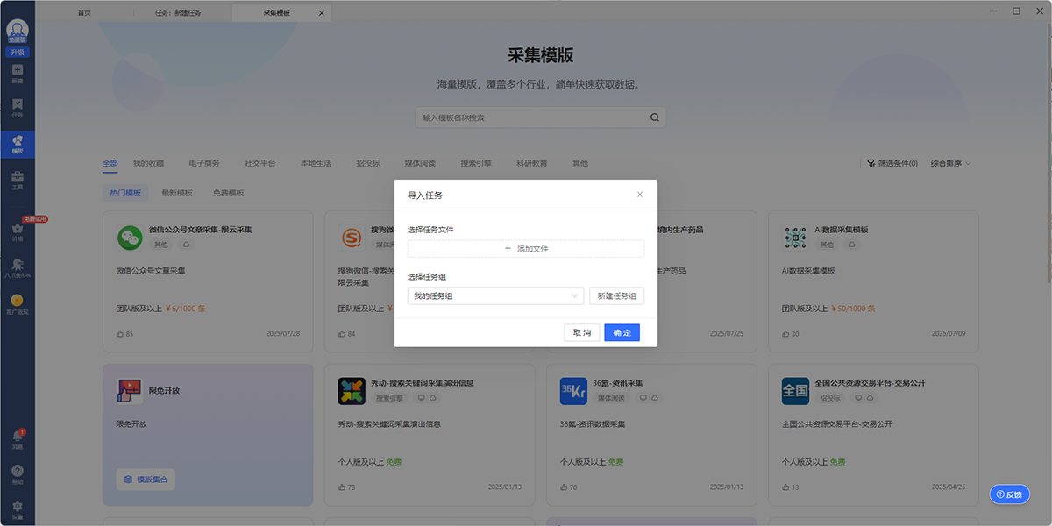Select the 最新模板 filter
The width and height of the screenshot is (1052, 526).
click(177, 193)
